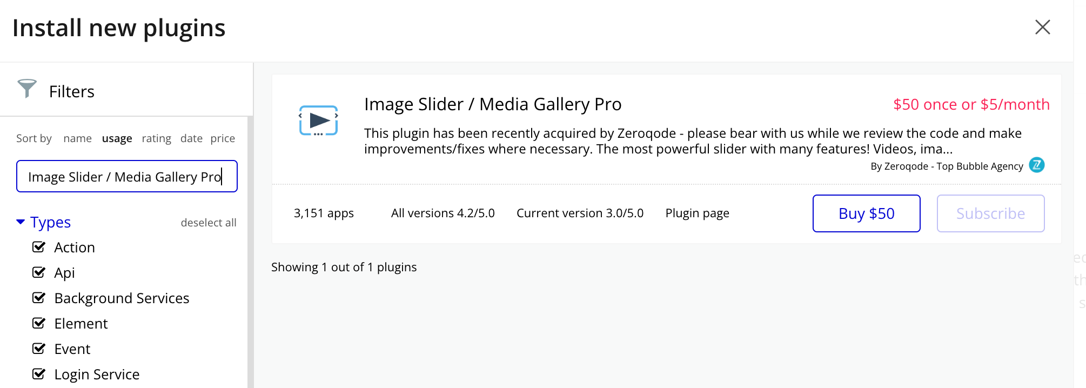Click the Subscribe button
1086x388 pixels.
[x=990, y=213]
